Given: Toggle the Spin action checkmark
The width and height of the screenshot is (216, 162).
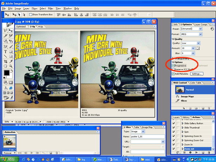Looking at the screenshot, I should point(173,132).
